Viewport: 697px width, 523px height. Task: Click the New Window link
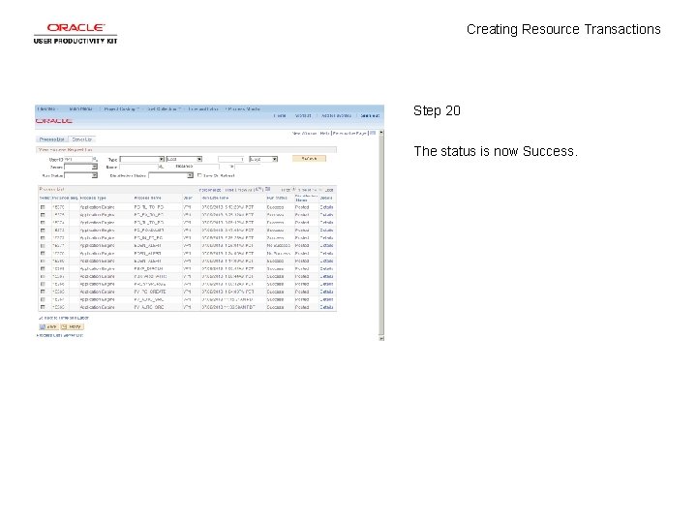click(x=304, y=133)
